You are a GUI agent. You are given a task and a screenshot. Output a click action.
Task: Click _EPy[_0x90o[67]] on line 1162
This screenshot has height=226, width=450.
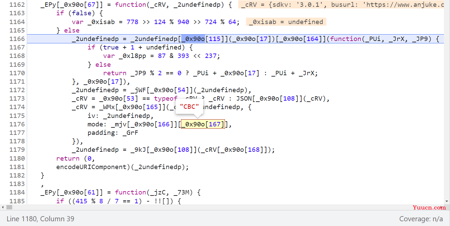tap(72, 5)
